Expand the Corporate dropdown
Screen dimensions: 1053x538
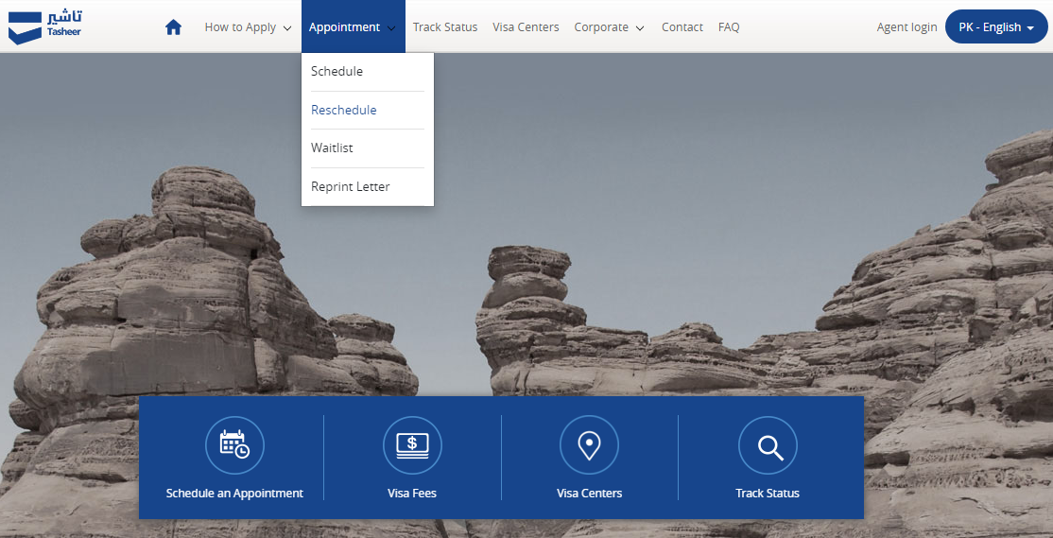(x=609, y=27)
